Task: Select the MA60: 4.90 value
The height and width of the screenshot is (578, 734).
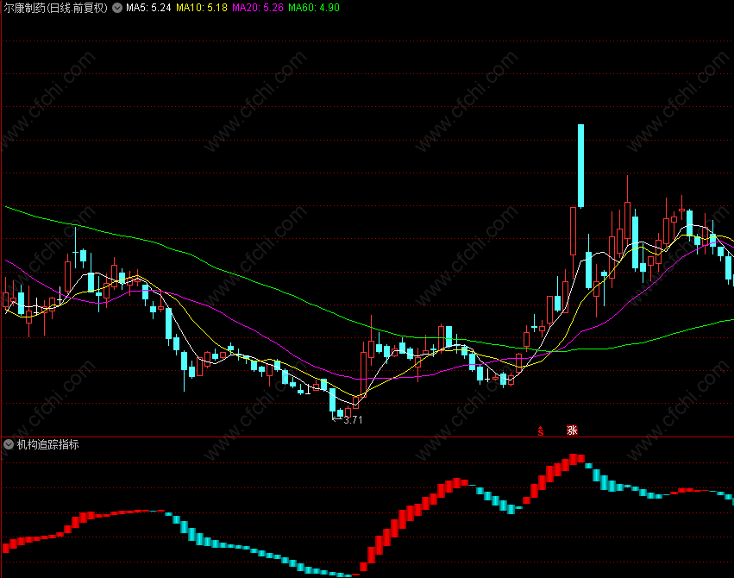Action: (x=314, y=8)
